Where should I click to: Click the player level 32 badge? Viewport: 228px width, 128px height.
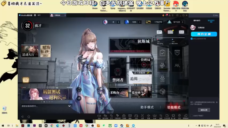[x=27, y=26]
